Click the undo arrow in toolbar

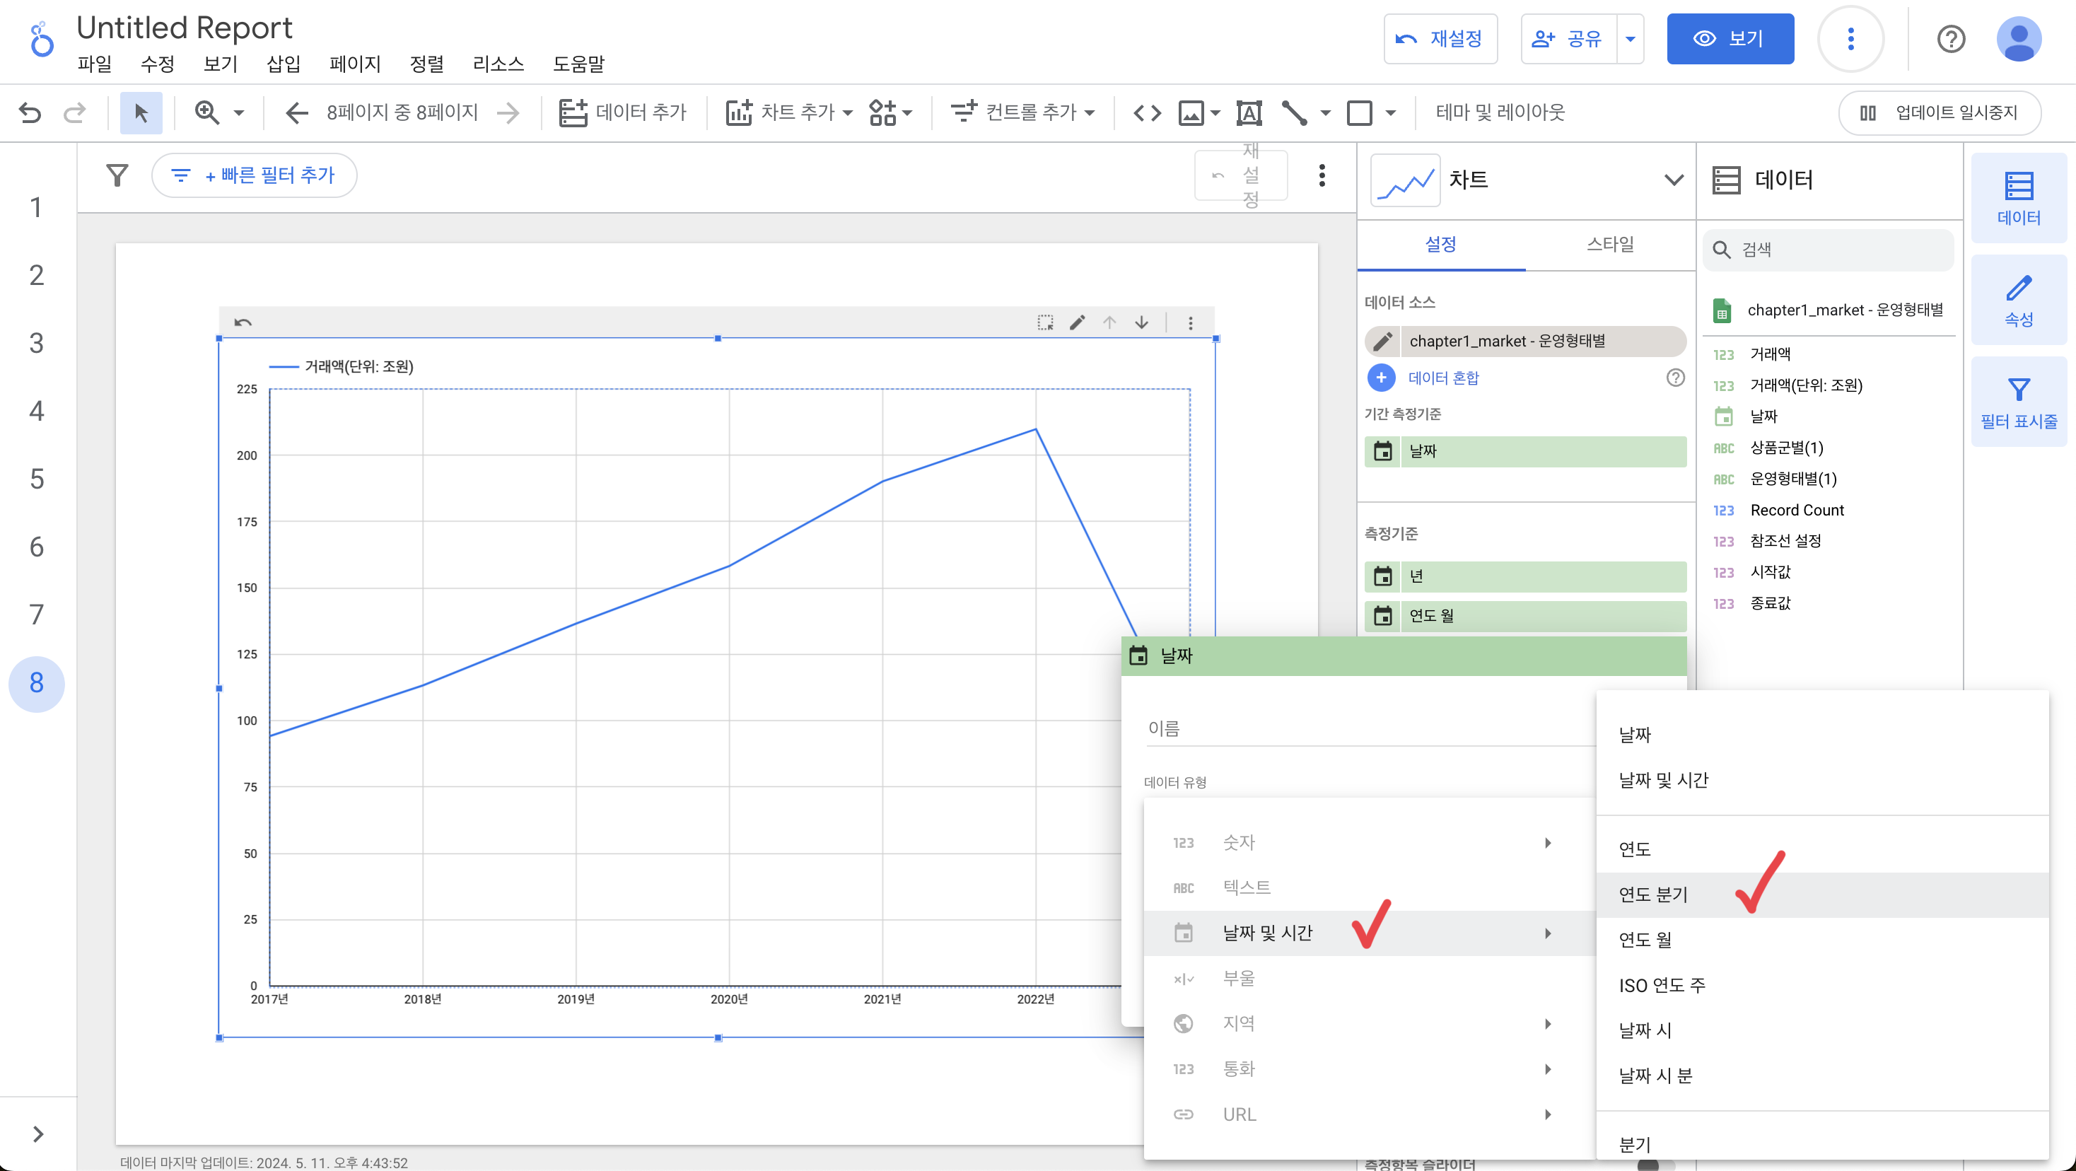point(30,112)
